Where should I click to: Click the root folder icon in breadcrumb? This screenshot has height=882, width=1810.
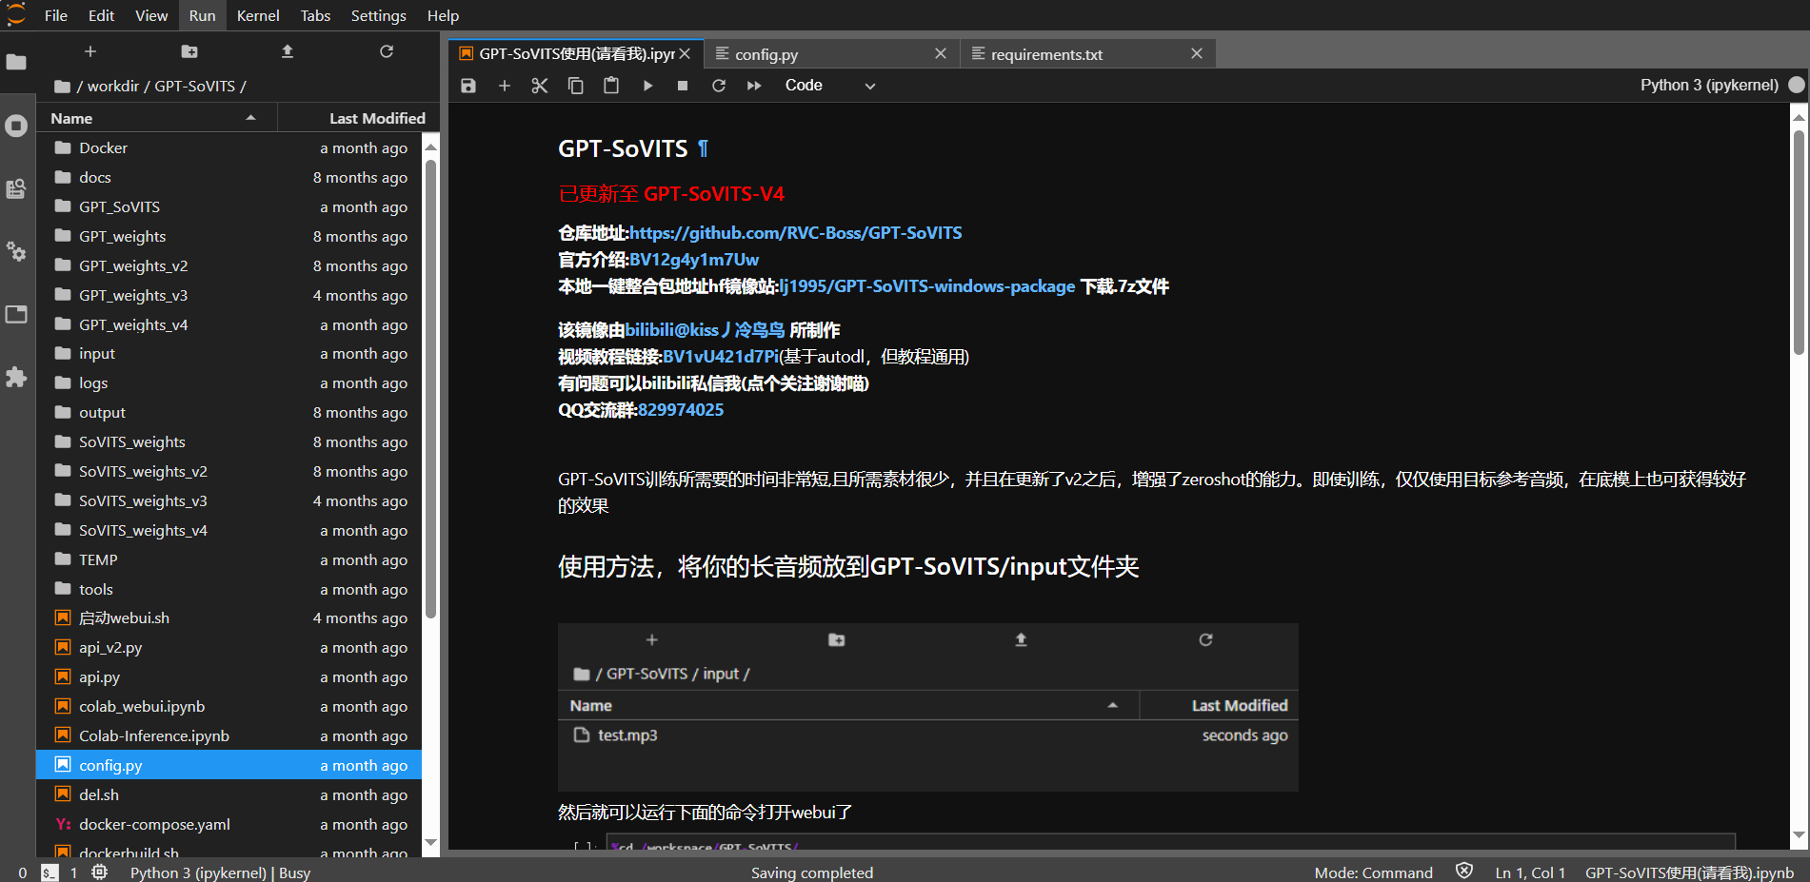coord(62,87)
